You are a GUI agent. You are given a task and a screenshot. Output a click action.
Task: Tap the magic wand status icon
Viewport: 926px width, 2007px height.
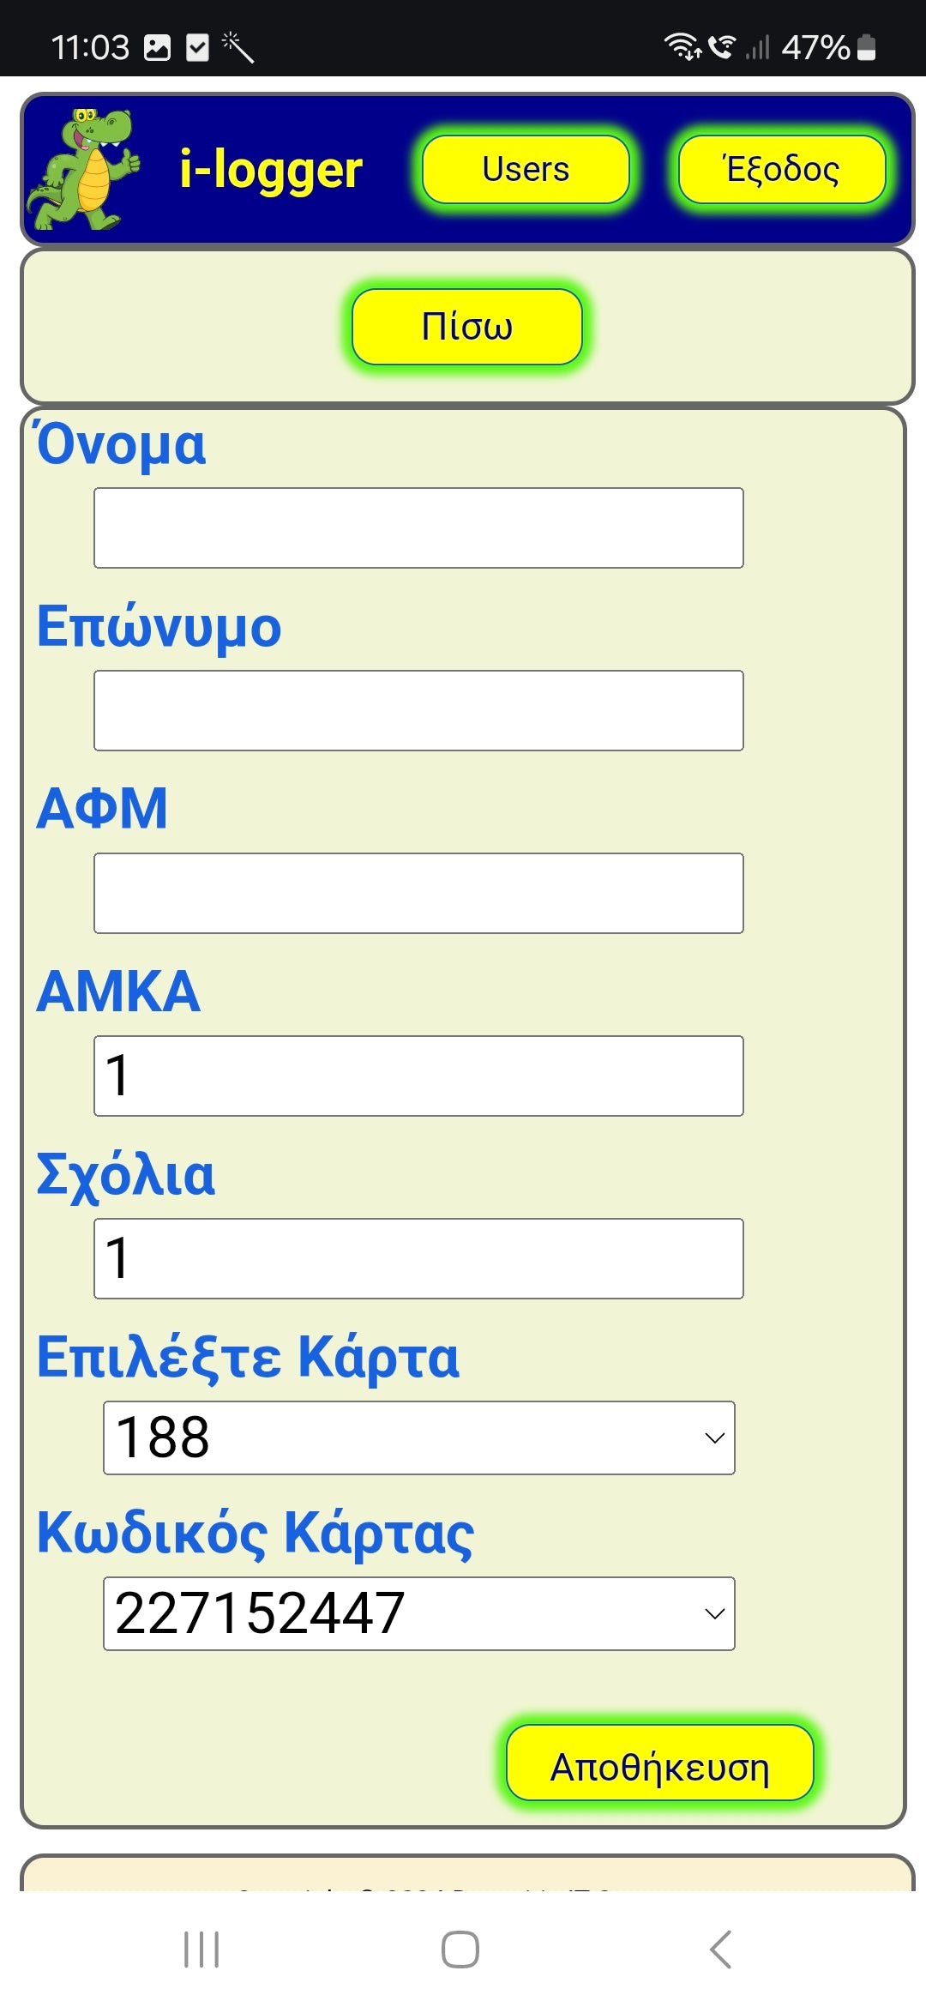point(238,47)
